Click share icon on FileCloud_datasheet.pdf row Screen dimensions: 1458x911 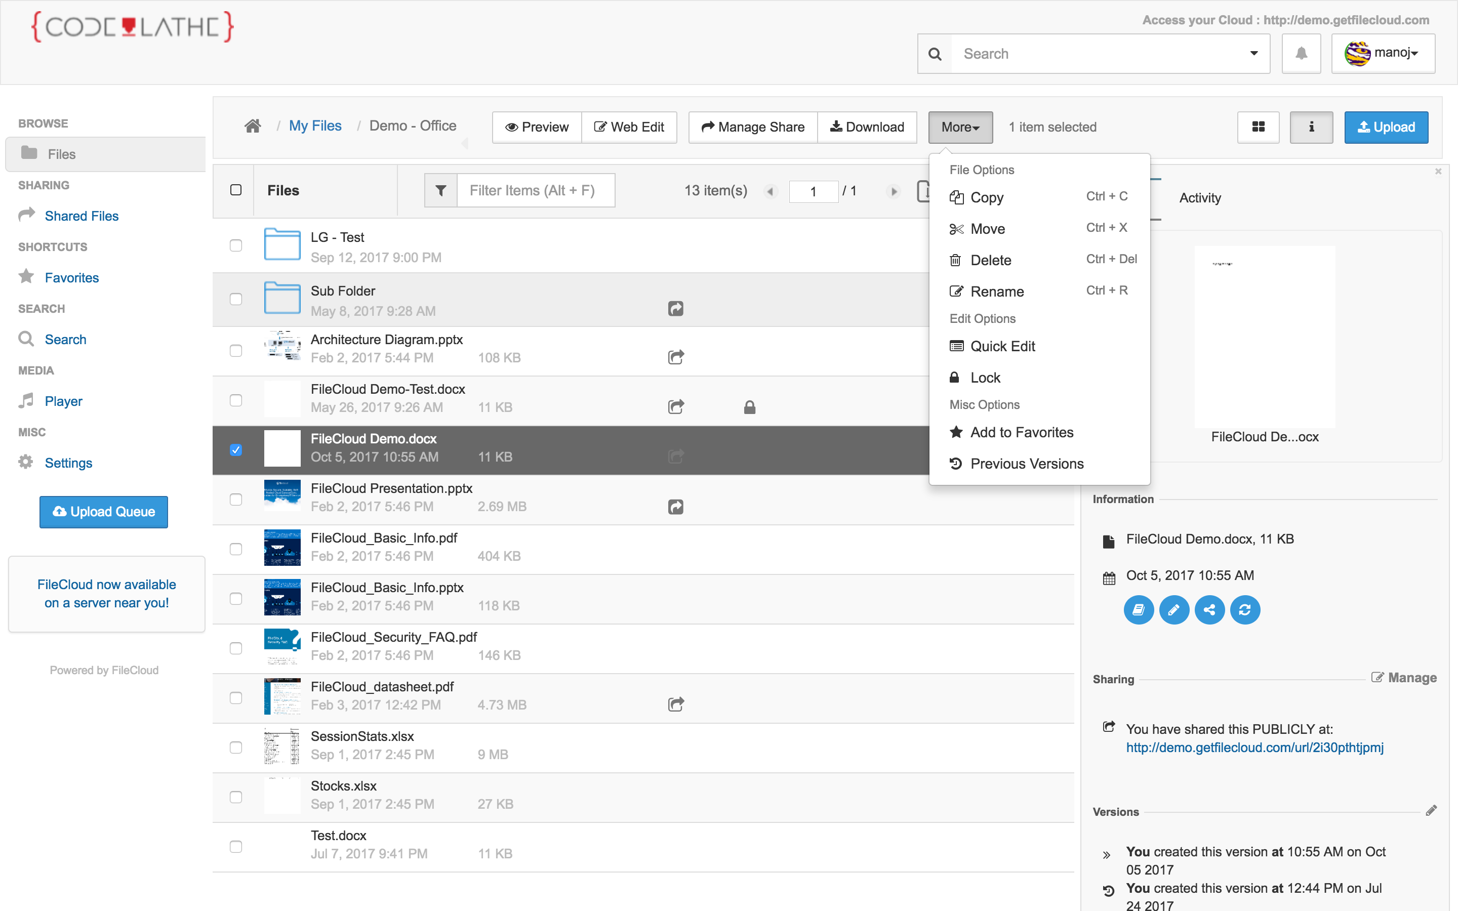675,703
